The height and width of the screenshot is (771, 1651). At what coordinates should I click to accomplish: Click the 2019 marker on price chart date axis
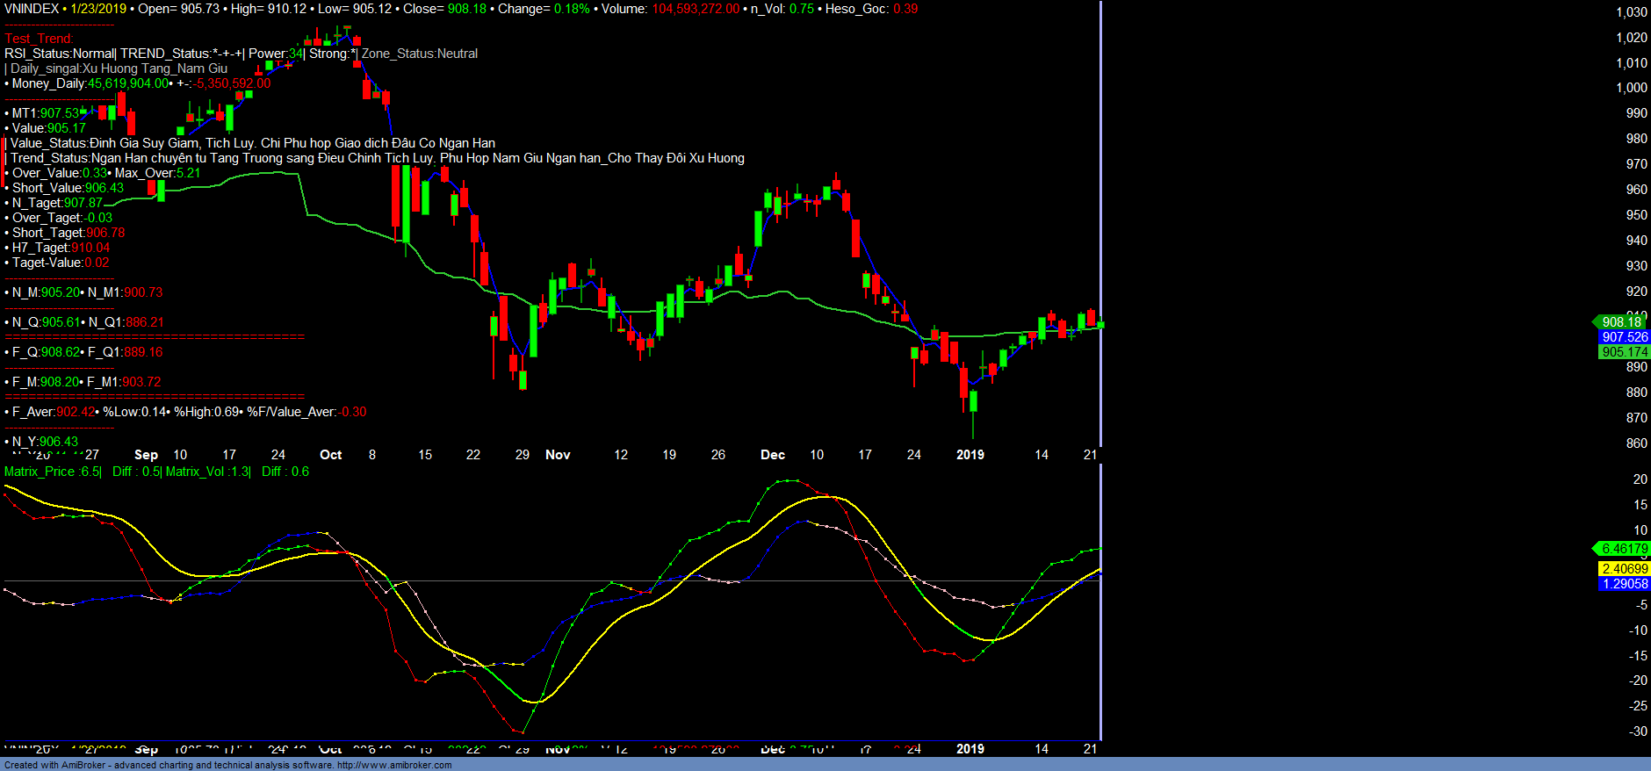(970, 455)
